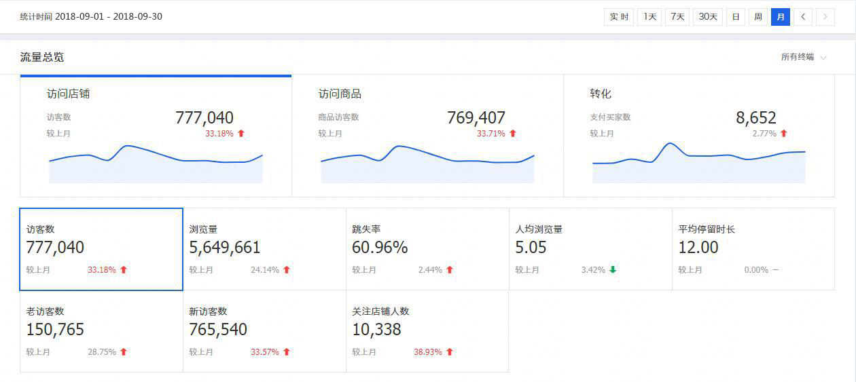The image size is (856, 382).
Task: Select the 月 period button
Action: point(781,17)
